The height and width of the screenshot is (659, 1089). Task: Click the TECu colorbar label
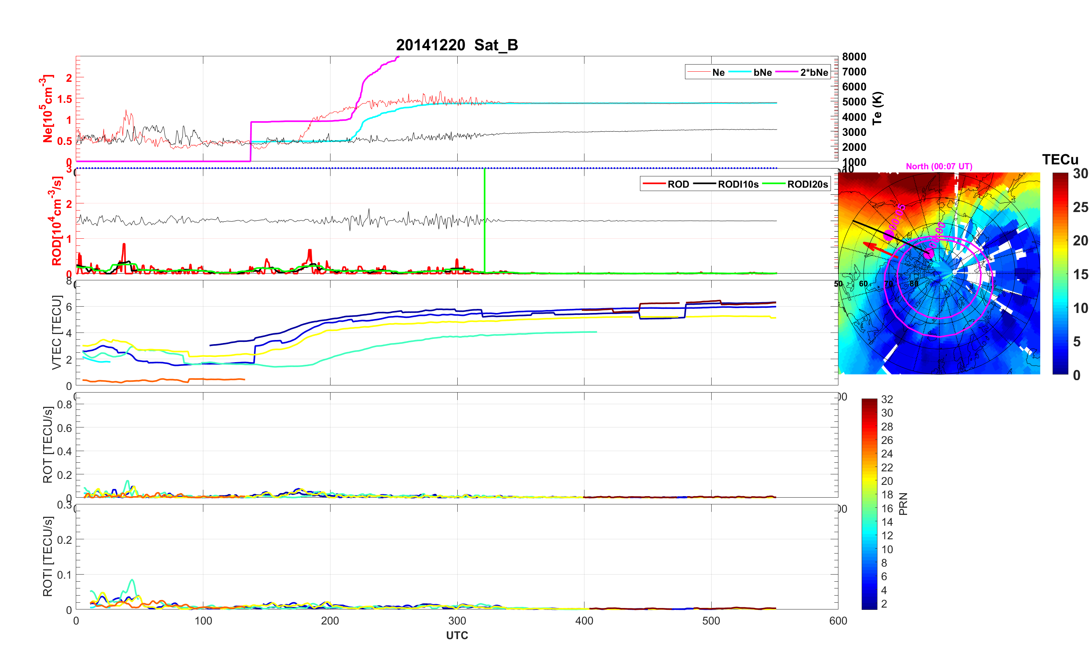[1060, 159]
